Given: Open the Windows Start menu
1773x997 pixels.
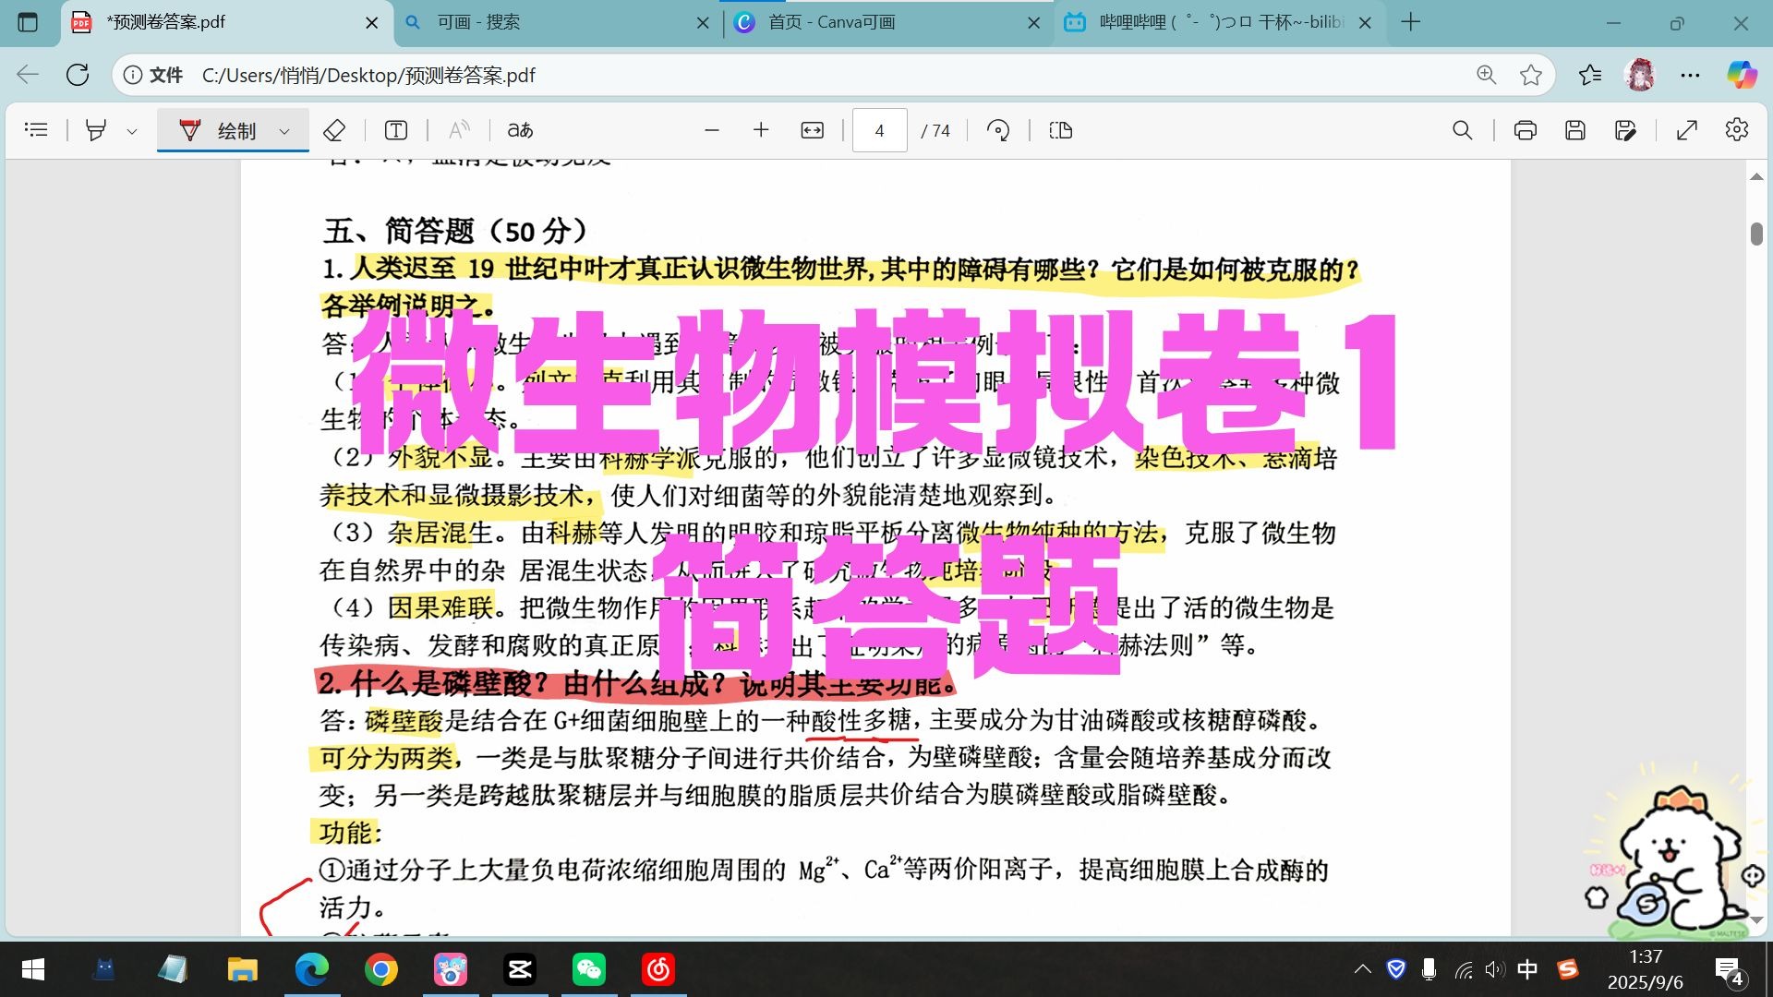Looking at the screenshot, I should pyautogui.click(x=33, y=969).
